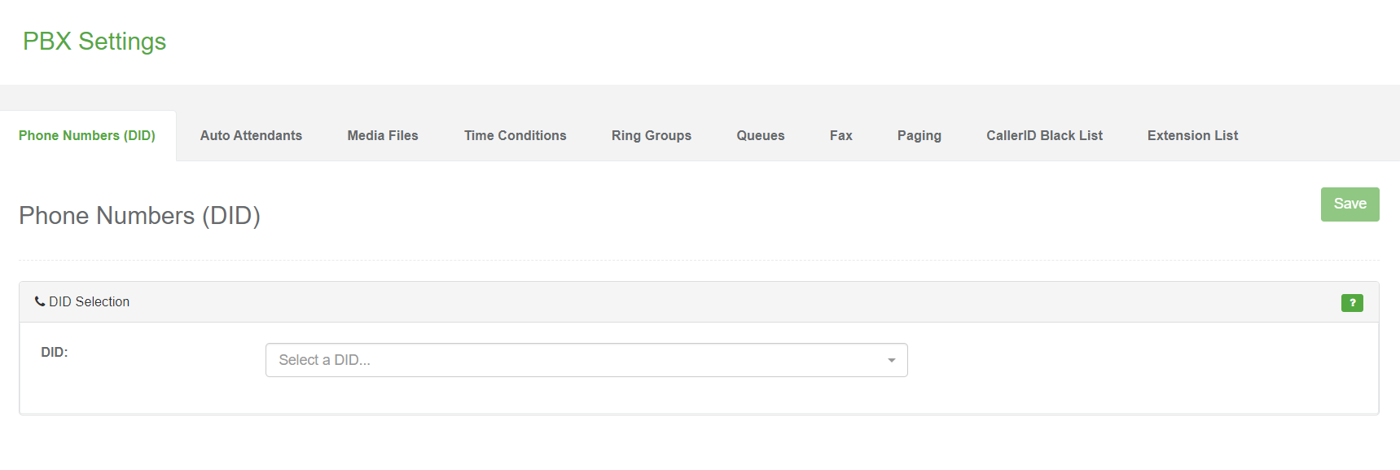This screenshot has height=470, width=1400.
Task: Open the Extension List tab
Action: coord(1193,135)
